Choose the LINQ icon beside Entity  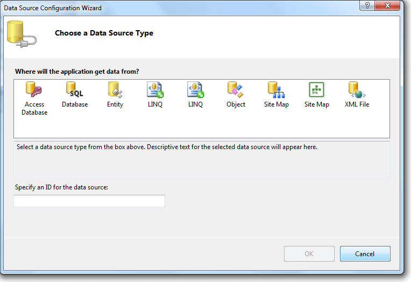[x=155, y=90]
